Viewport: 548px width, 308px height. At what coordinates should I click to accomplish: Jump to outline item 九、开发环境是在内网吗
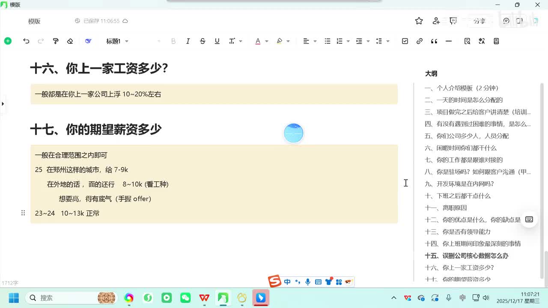click(x=459, y=184)
